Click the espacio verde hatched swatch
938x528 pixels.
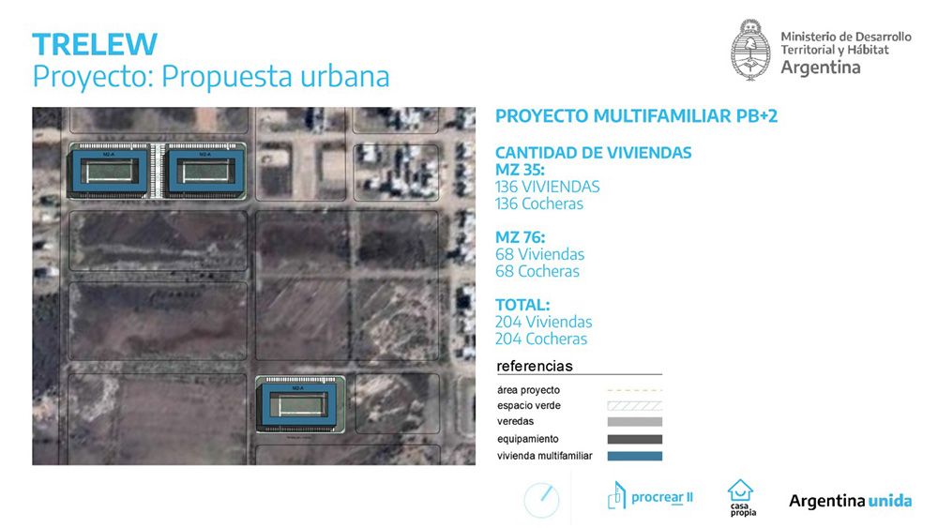pos(634,405)
